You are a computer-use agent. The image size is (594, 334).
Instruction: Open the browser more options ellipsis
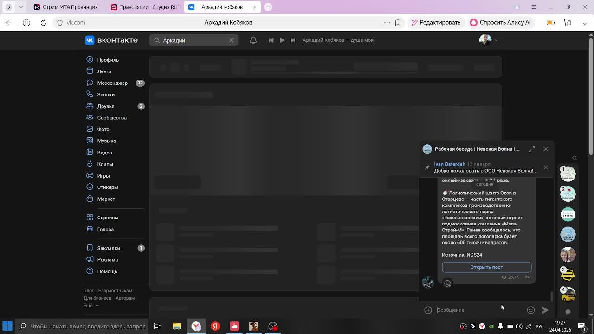[387, 22]
